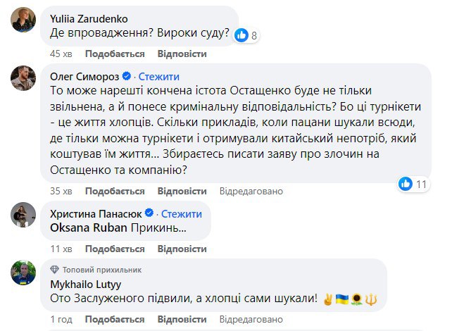Like Олег Симороз's comment with Подобається
Screen dimensions: 452x331
coord(115,191)
